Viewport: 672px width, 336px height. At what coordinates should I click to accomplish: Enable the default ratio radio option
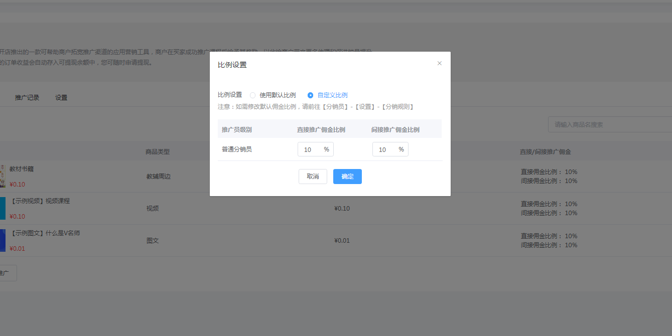point(252,95)
